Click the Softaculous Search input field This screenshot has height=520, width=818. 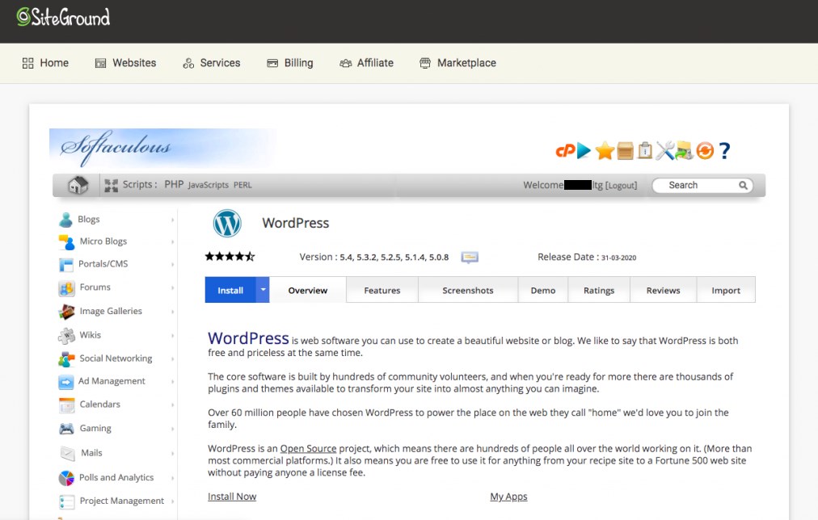point(702,185)
